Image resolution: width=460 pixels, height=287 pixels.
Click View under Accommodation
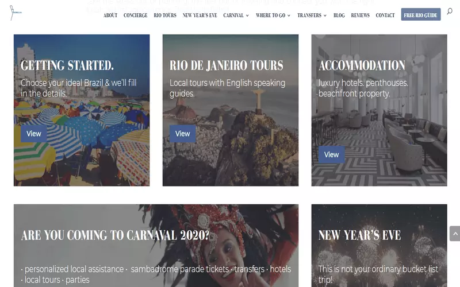(x=332, y=154)
